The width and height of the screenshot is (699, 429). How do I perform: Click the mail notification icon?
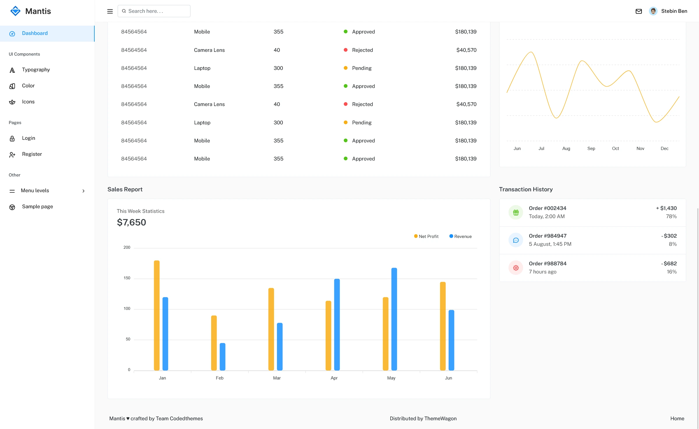[639, 11]
